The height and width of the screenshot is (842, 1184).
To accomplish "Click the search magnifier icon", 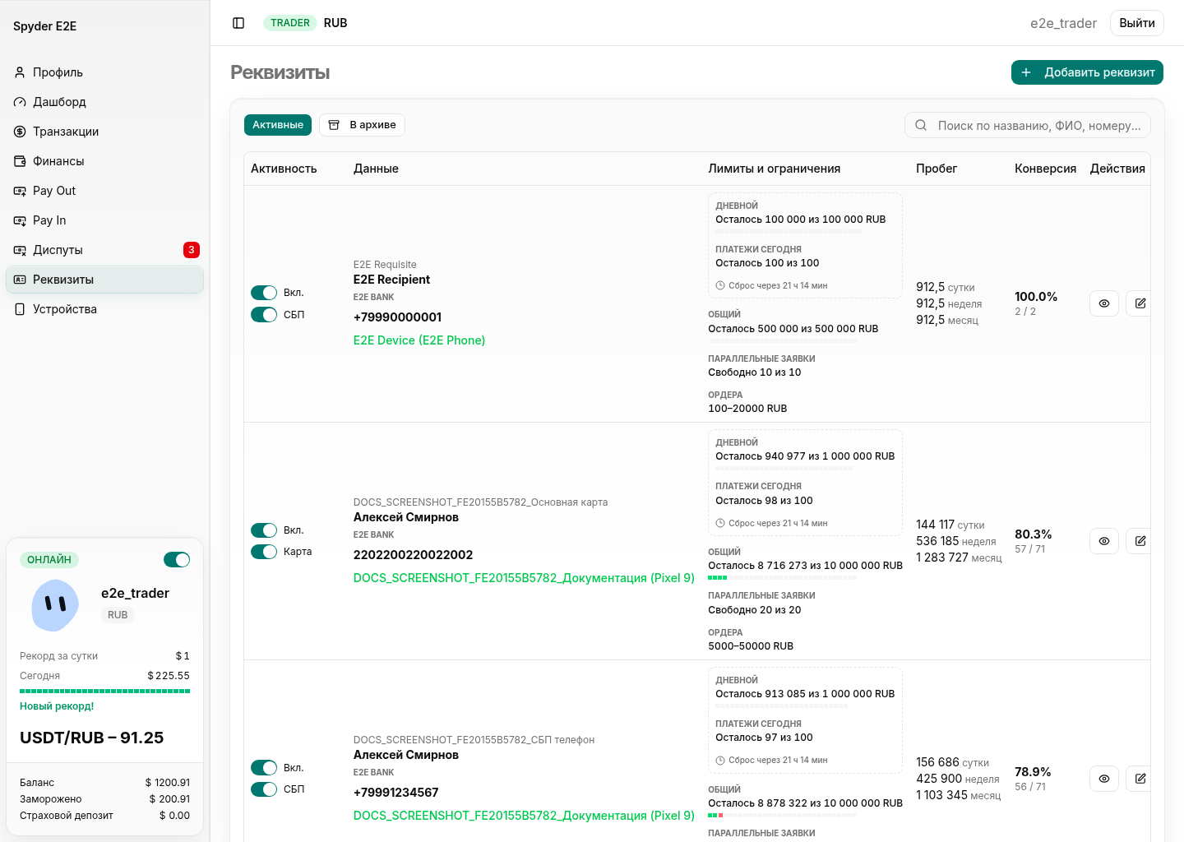I will coord(921,125).
